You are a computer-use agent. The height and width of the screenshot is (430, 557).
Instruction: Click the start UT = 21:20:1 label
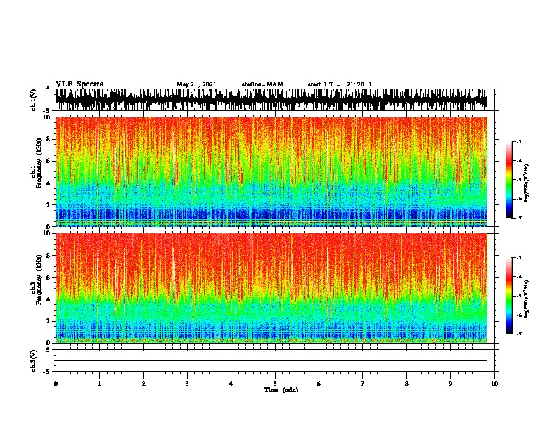tap(340, 84)
